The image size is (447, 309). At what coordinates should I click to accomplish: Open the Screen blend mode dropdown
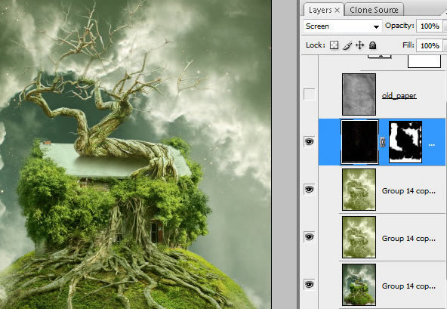coord(342,26)
